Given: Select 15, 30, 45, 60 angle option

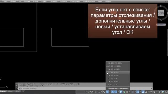Looking at the screenshot, I should click(118, 79).
